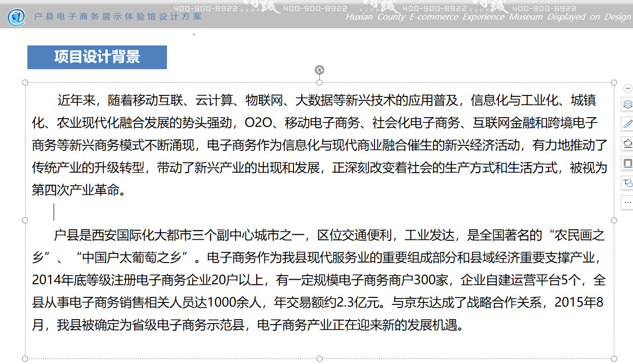Select the blue 项目设计背景 title box
The image size is (633, 364).
pos(97,57)
